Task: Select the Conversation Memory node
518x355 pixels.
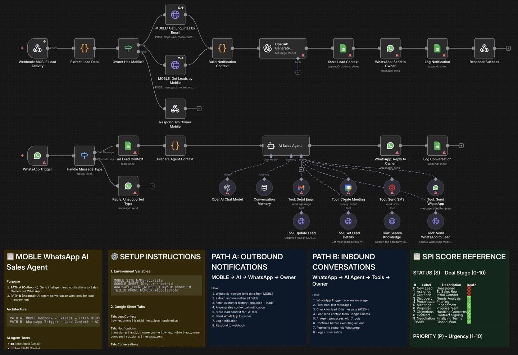Action: (x=264, y=188)
